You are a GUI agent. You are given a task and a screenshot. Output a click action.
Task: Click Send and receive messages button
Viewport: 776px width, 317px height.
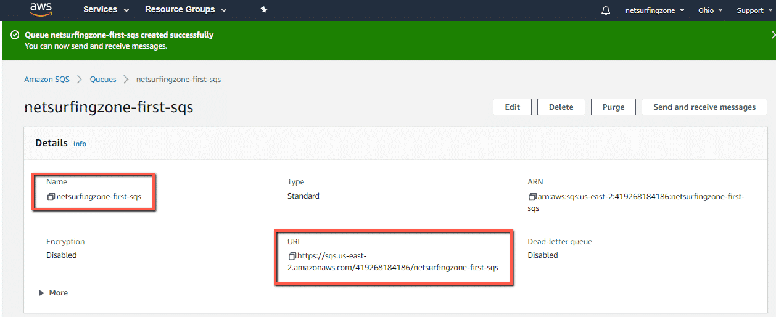(x=704, y=107)
